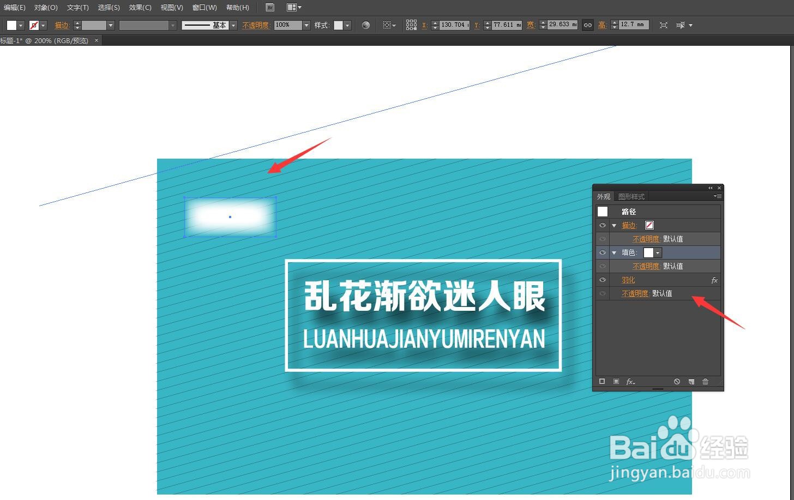The width and height of the screenshot is (794, 500).
Task: Toggle visibility of the 羽化 effect
Action: pos(603,280)
